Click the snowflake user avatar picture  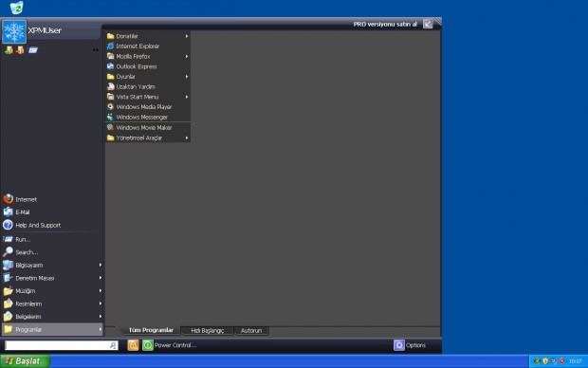(14, 31)
